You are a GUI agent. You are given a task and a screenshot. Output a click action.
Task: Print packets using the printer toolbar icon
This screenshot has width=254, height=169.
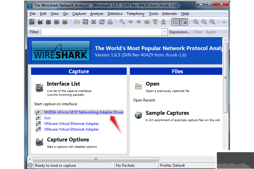click(110, 22)
